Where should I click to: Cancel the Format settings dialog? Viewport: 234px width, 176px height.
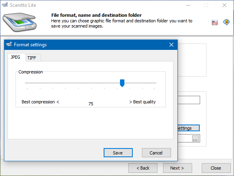156,153
